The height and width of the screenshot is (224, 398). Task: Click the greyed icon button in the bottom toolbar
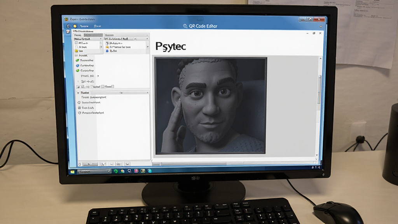(112, 164)
